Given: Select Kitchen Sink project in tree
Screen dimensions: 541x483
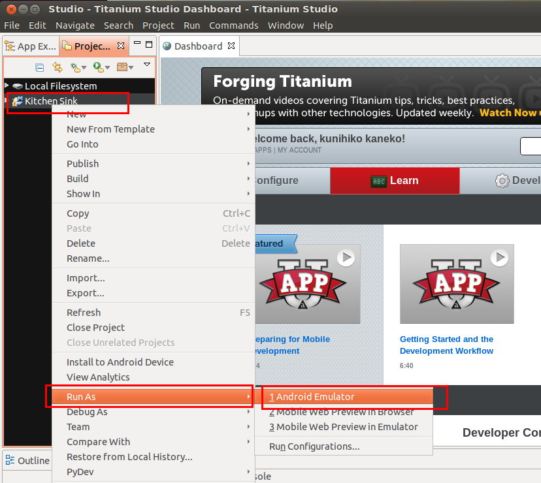Looking at the screenshot, I should (51, 101).
